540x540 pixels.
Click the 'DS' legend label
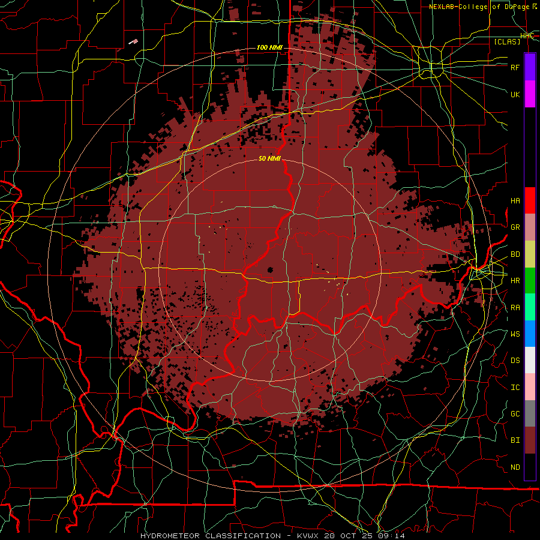515,361
